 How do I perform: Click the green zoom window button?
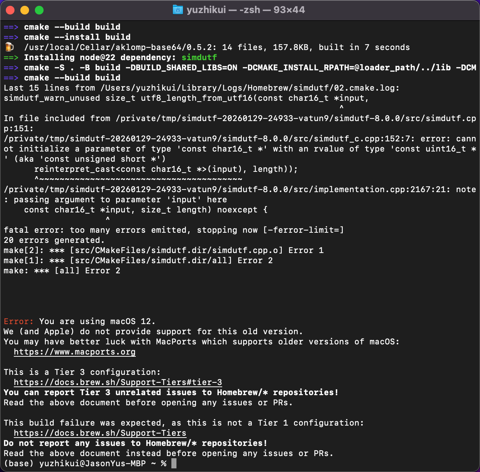tap(39, 10)
